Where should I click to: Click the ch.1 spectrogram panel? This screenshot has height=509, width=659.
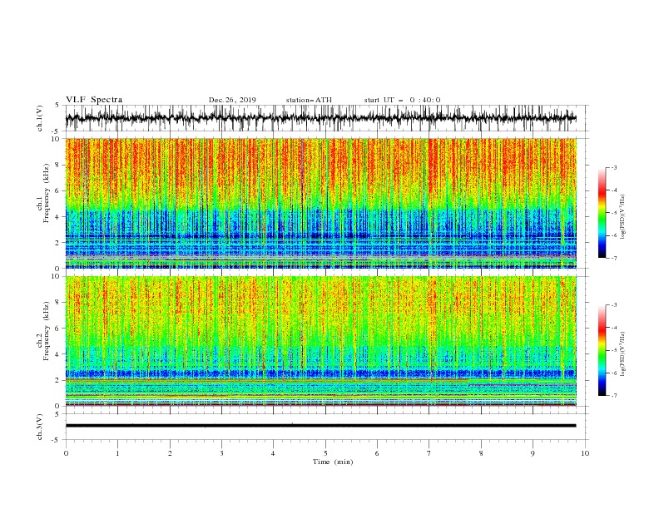321,203
